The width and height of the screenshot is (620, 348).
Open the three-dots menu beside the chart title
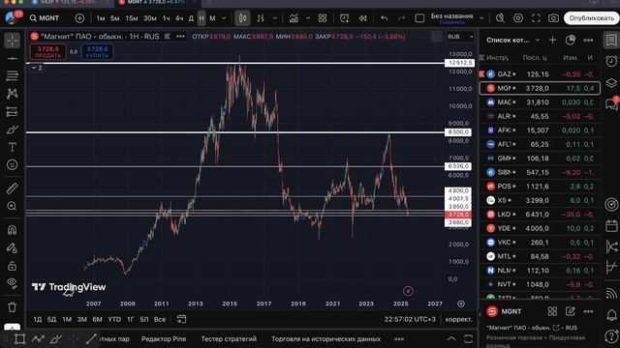pos(180,37)
